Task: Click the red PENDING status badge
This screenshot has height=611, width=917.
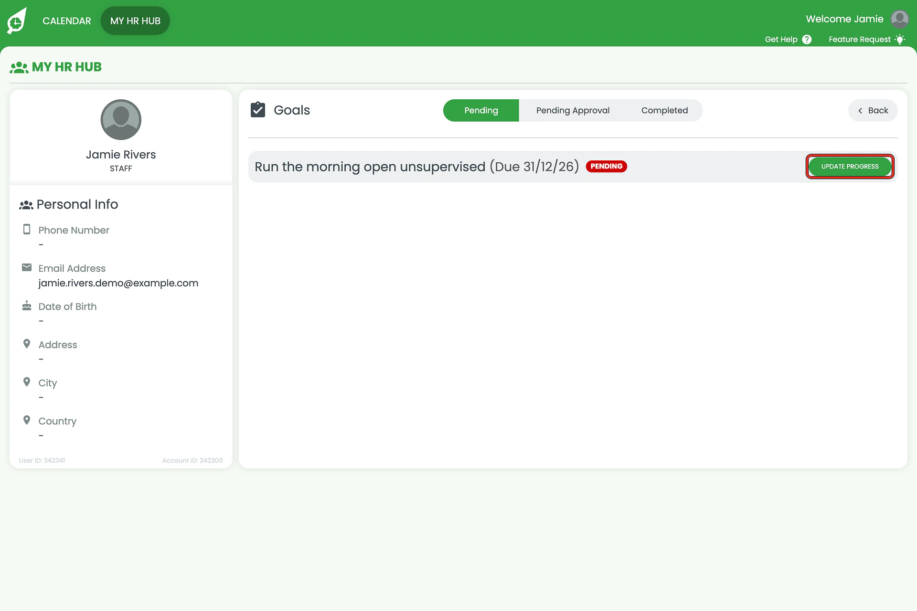Action: tap(606, 166)
